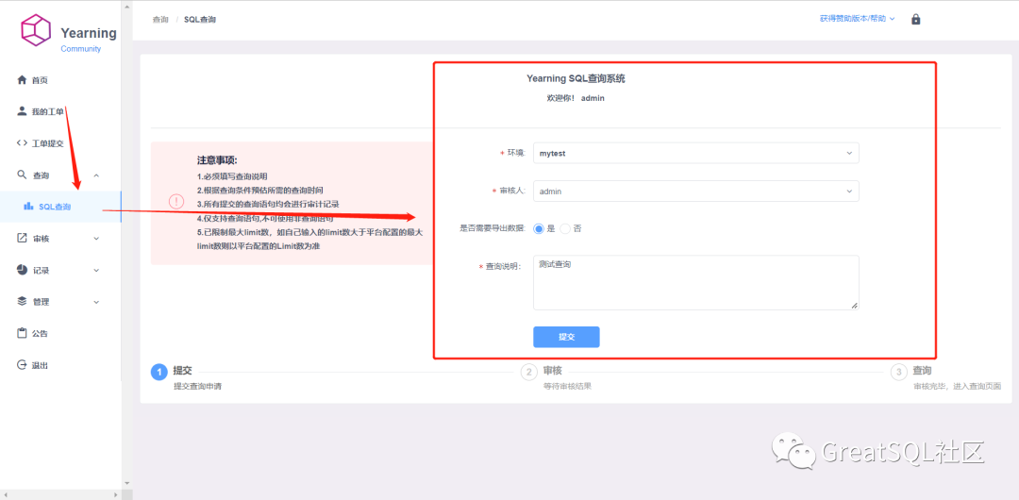Click 查询 breadcrumb link
This screenshot has height=500, width=1019.
[160, 20]
